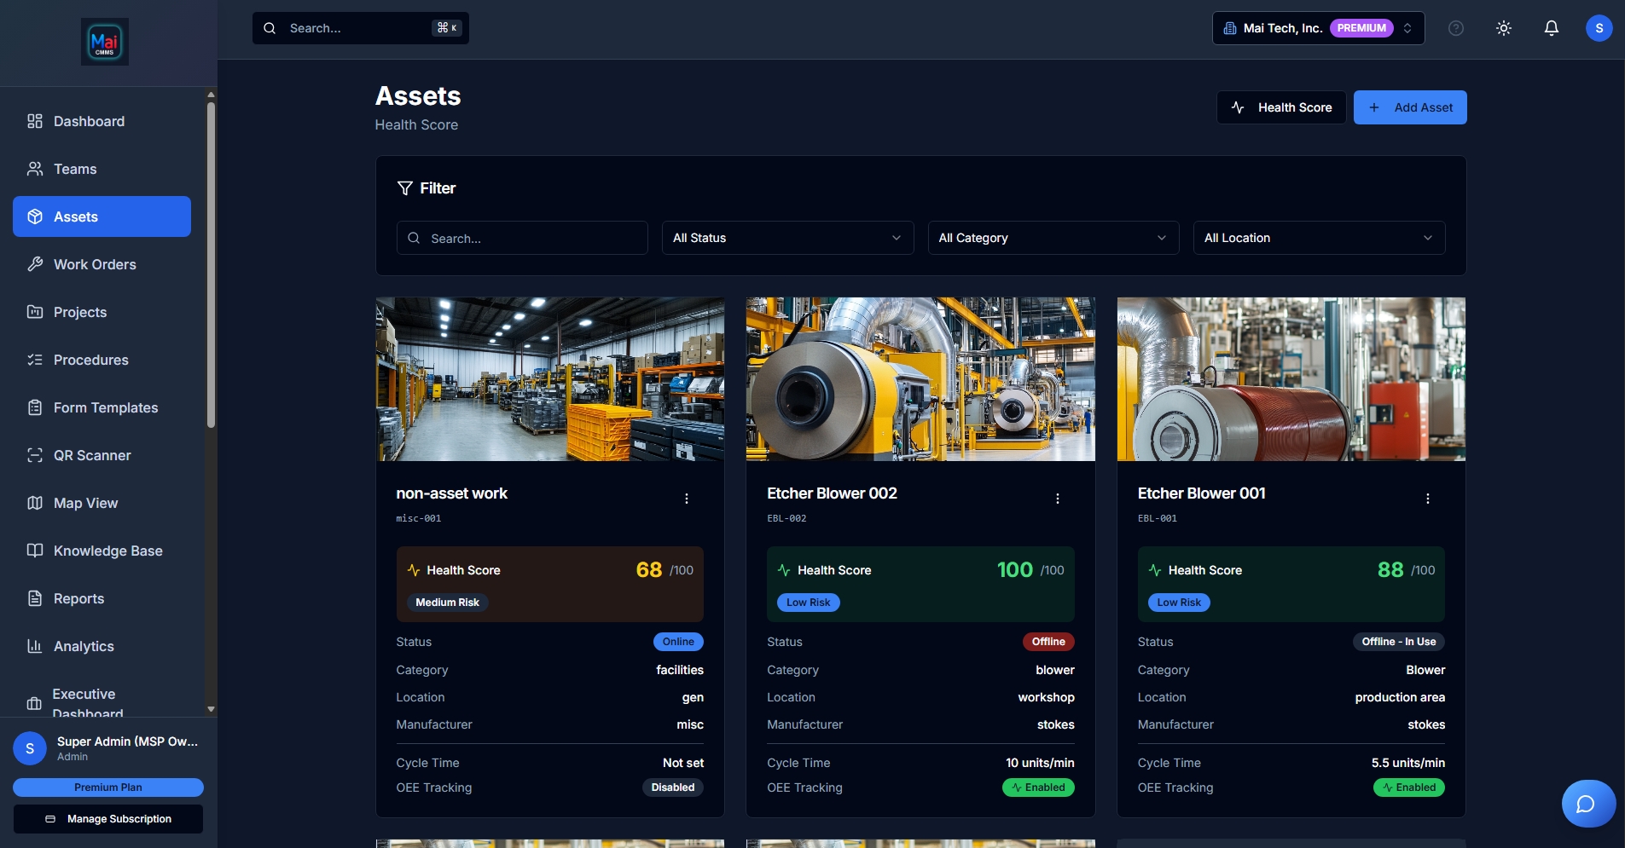1625x848 pixels.
Task: Switch to the Work Orders section
Action: (94, 264)
